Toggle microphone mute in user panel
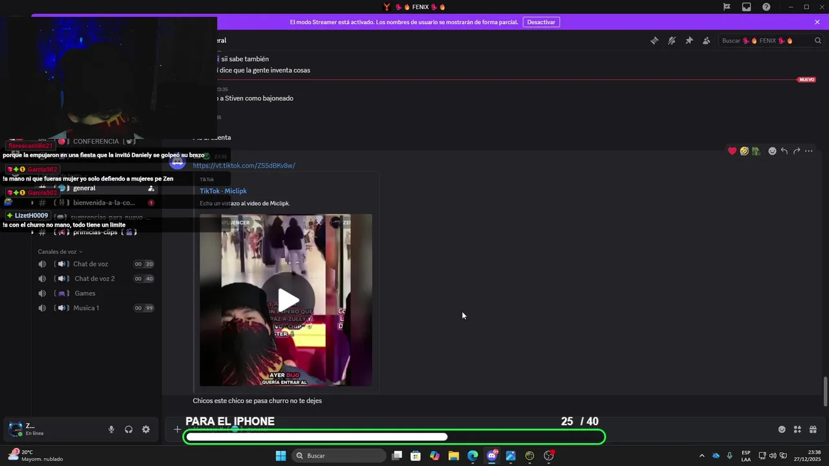Image resolution: width=829 pixels, height=466 pixels. coord(111,429)
